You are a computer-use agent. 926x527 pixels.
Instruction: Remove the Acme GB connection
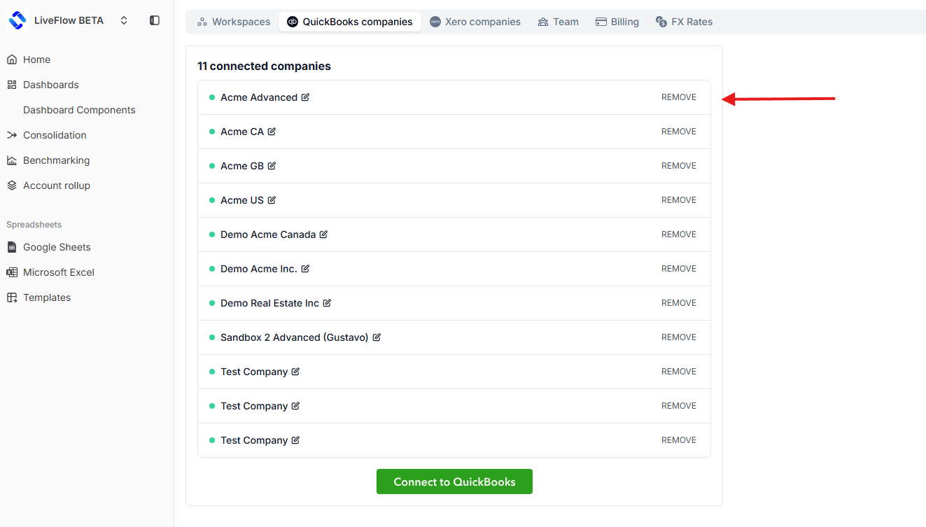[679, 166]
